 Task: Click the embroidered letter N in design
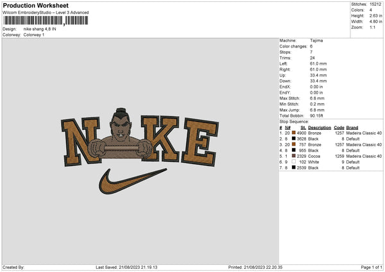[x=81, y=141]
